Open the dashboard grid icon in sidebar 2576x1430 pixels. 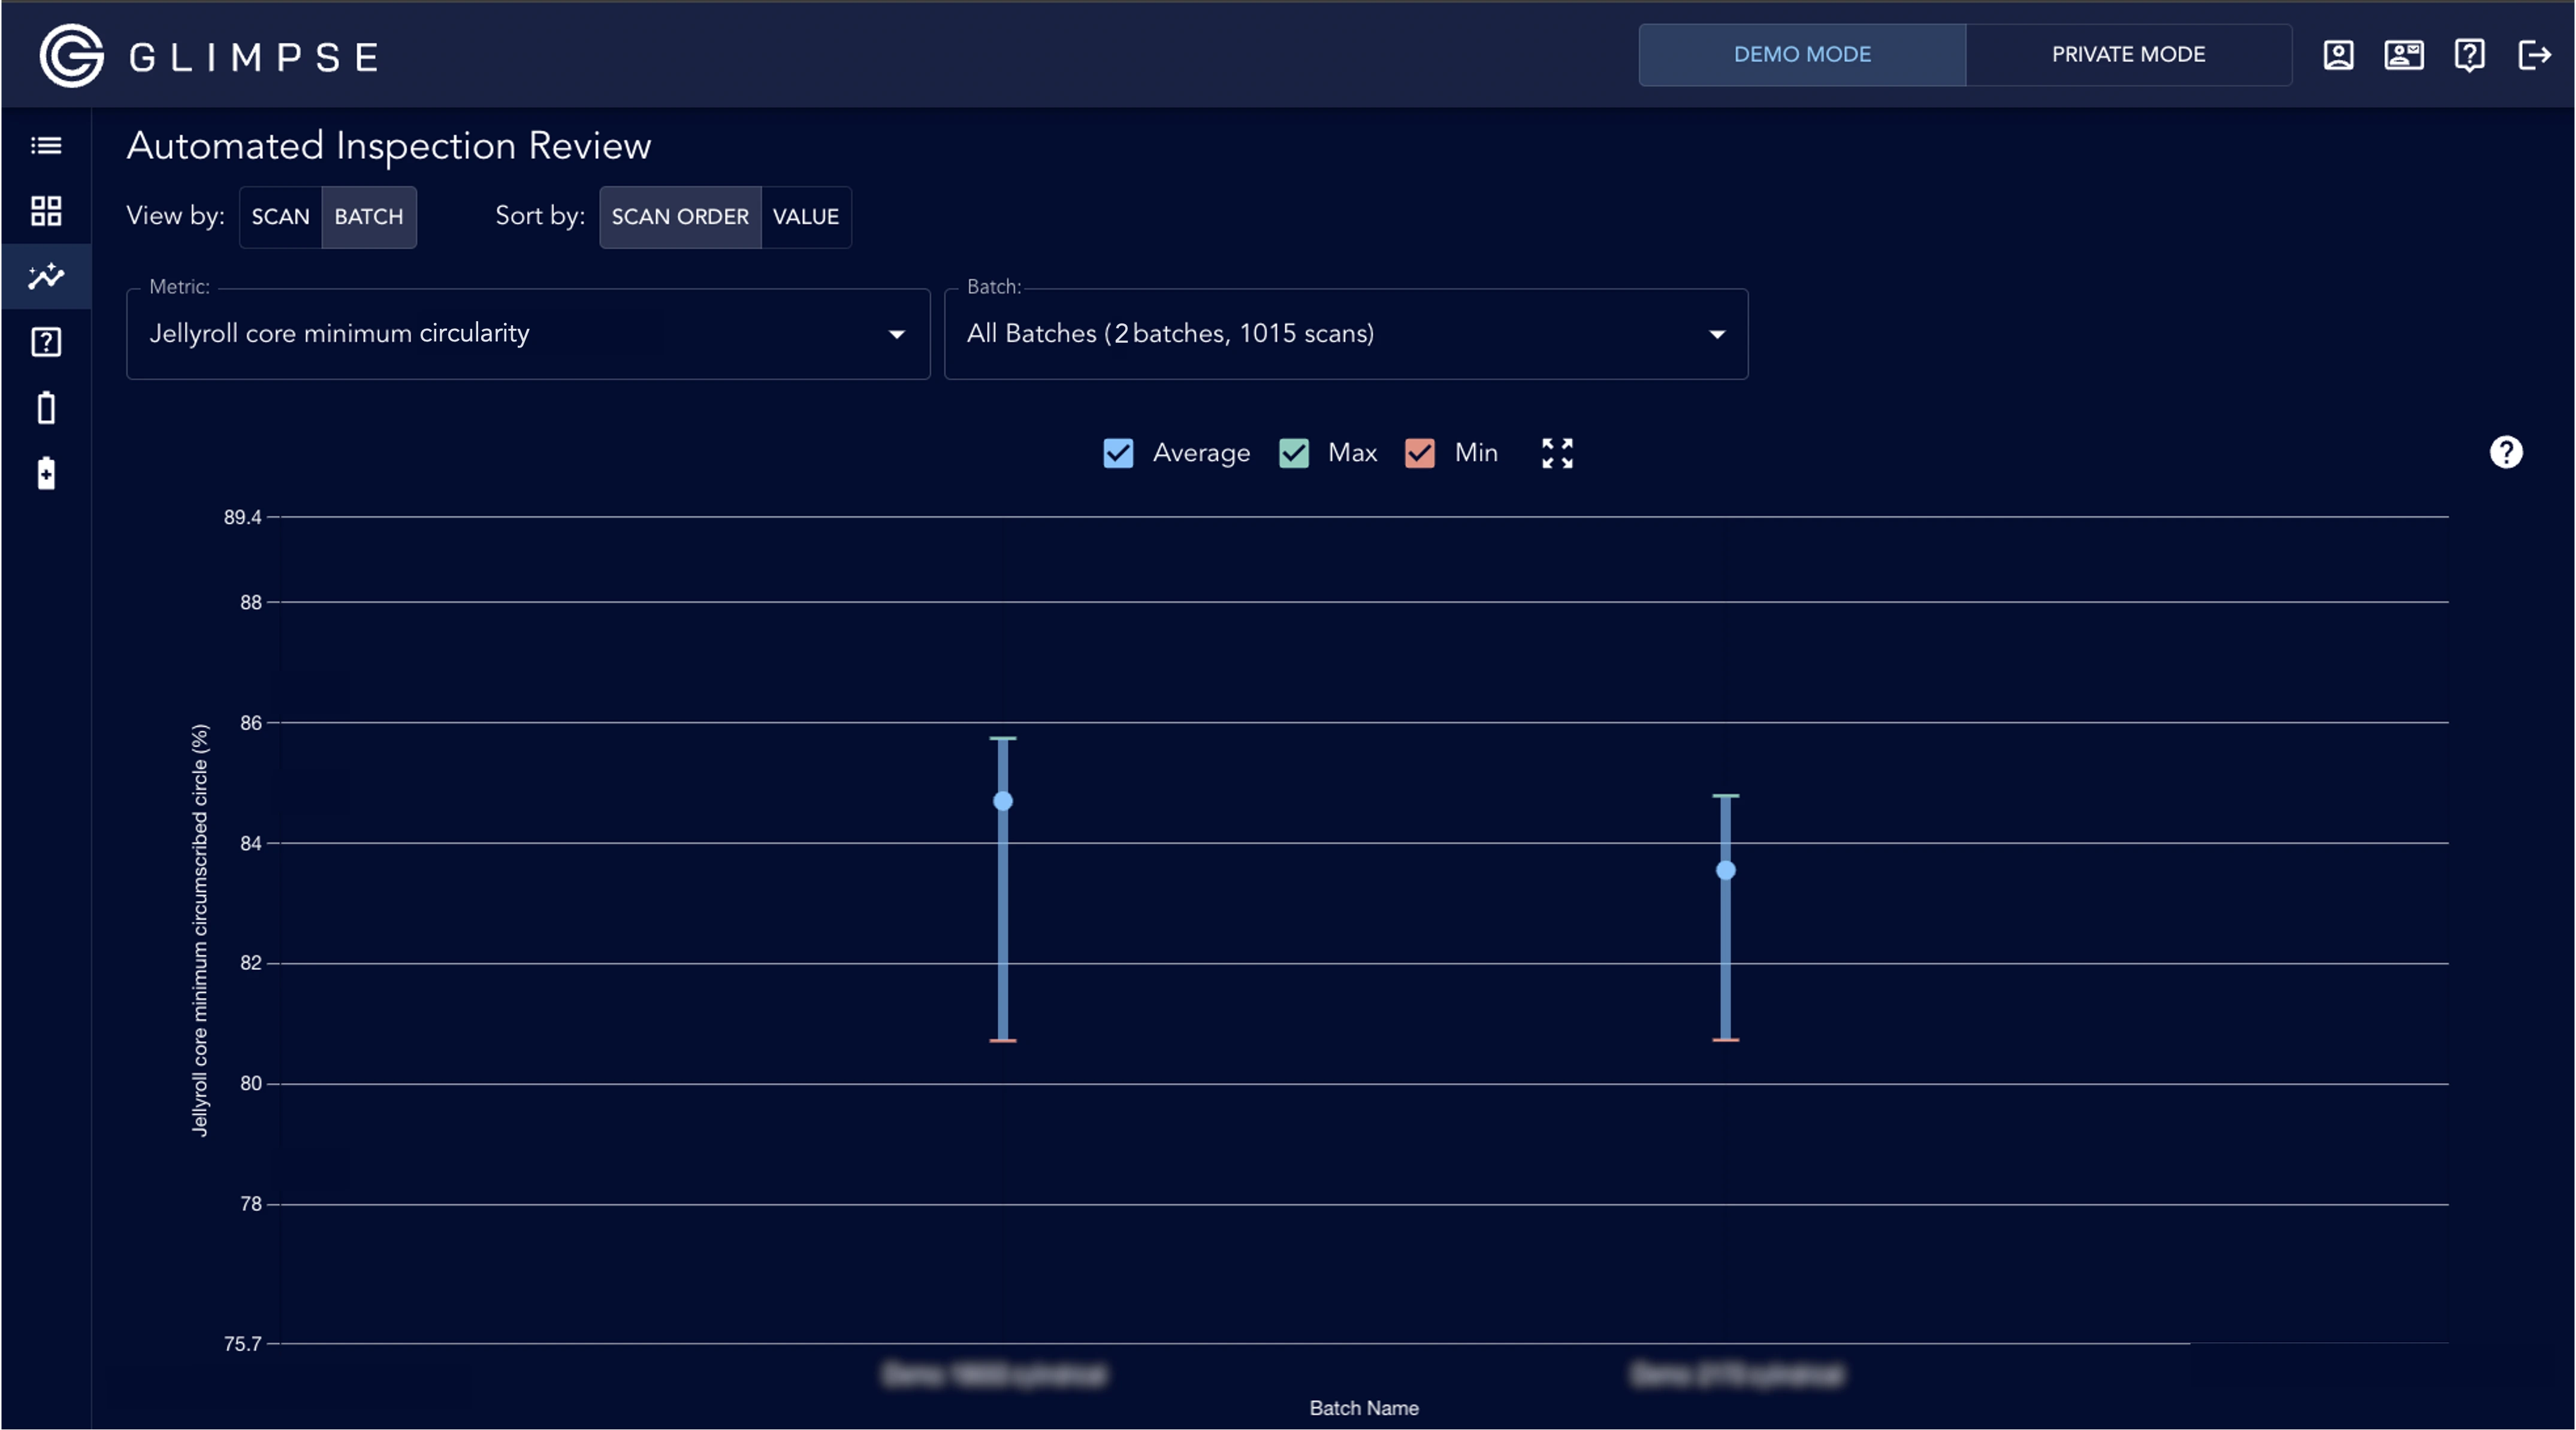[x=46, y=211]
